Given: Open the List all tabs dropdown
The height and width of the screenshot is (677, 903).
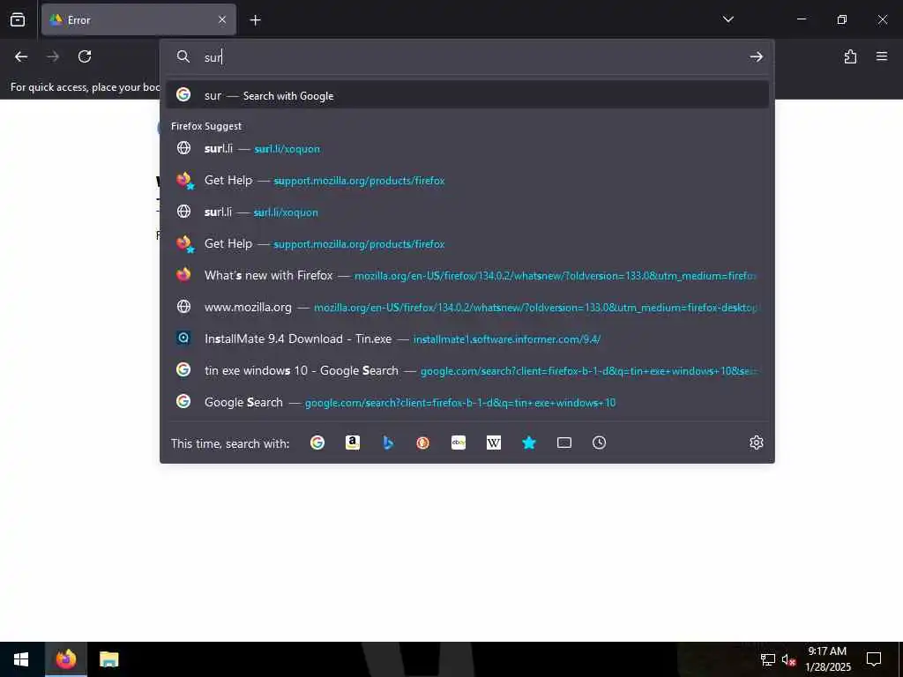Looking at the screenshot, I should tap(728, 19).
